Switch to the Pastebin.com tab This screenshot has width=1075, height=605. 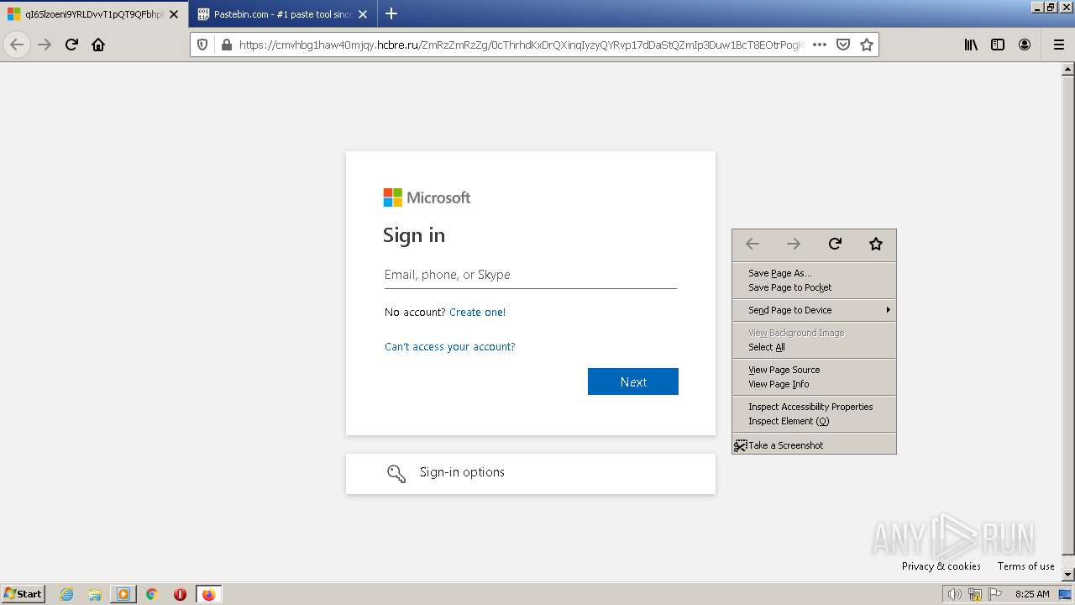click(x=283, y=14)
